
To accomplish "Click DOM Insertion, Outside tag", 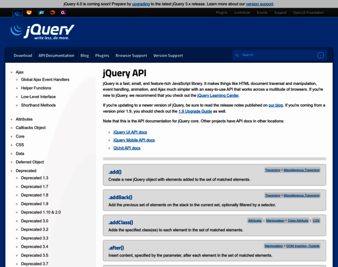I will [x=303, y=246].
